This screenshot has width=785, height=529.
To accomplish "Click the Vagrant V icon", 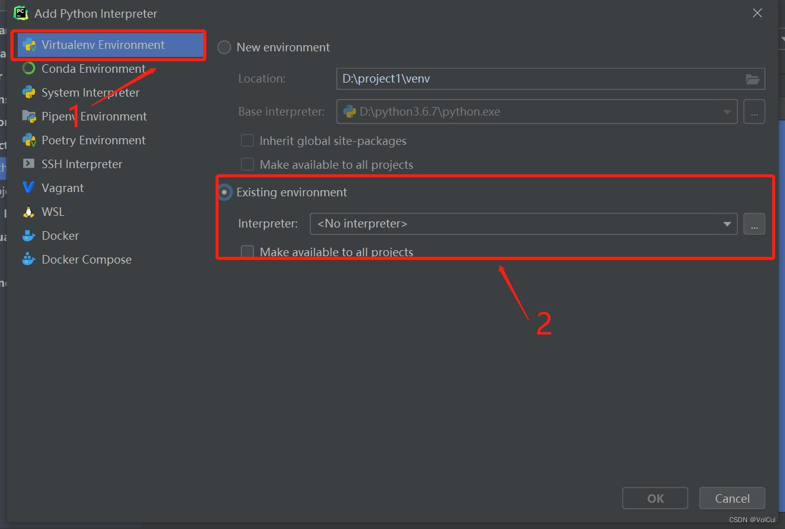I will coord(29,188).
